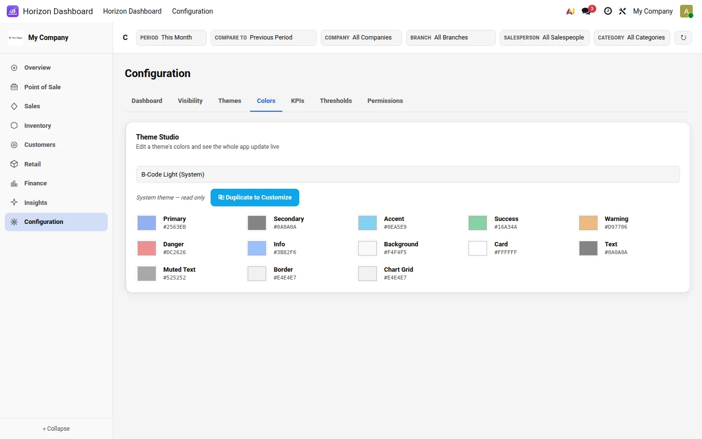This screenshot has height=439, width=702.
Task: Click the Customers sidebar icon
Action: tap(14, 145)
